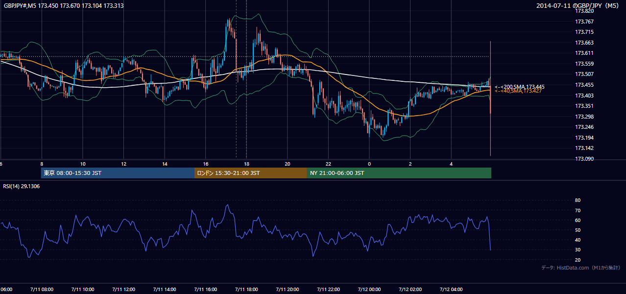The width and height of the screenshot is (626, 294).
Task: Click RSI scale value 50
Action: pyautogui.click(x=578, y=230)
